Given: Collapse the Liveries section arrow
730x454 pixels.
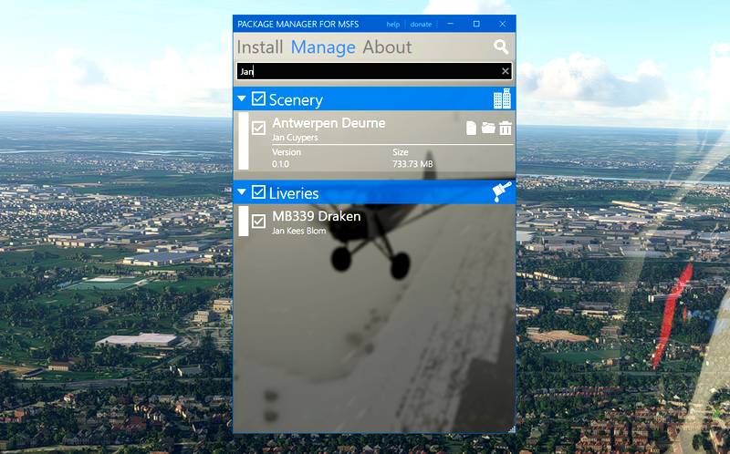Looking at the screenshot, I should click(x=242, y=192).
